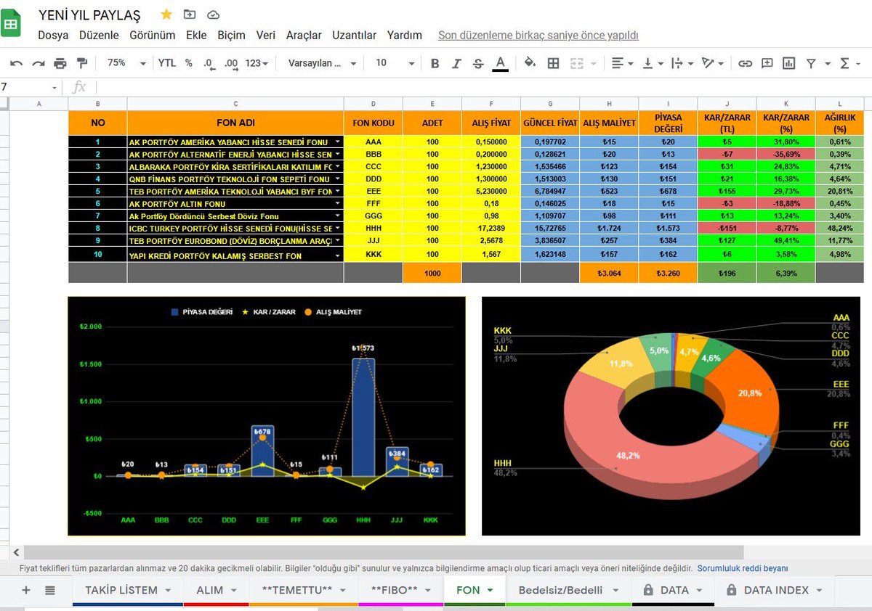Open the zoom 75% dropdown
The height and width of the screenshot is (611, 872).
(x=126, y=63)
